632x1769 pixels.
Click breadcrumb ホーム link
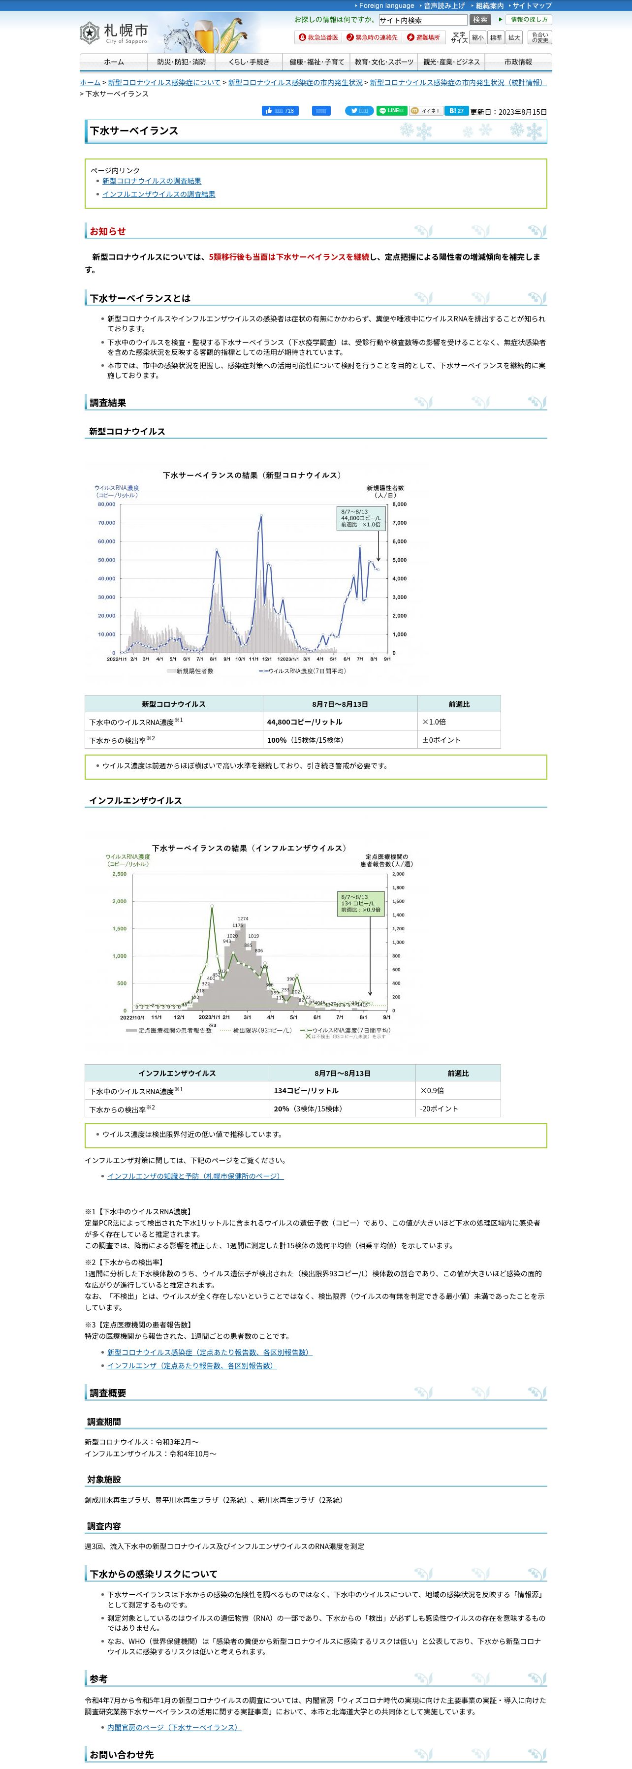[90, 82]
